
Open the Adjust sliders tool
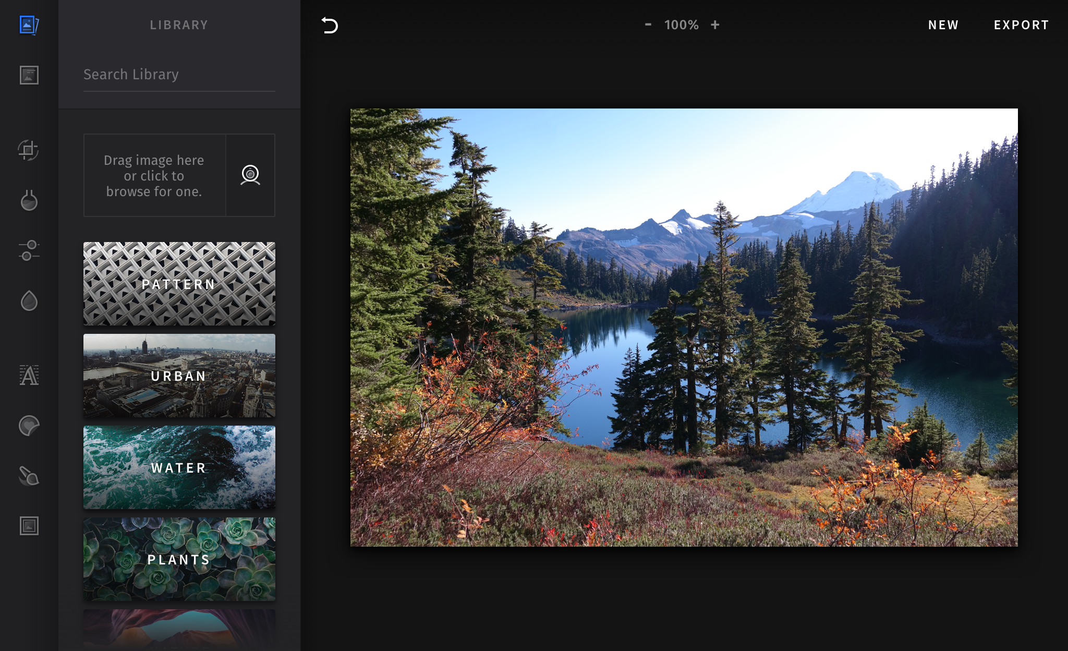coord(29,250)
